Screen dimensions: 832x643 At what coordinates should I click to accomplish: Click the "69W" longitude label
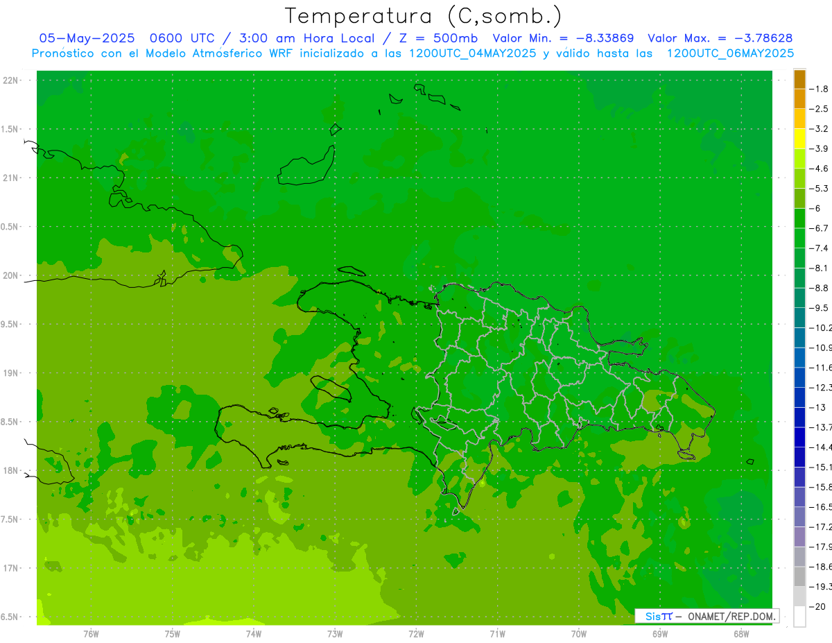pyautogui.click(x=660, y=633)
